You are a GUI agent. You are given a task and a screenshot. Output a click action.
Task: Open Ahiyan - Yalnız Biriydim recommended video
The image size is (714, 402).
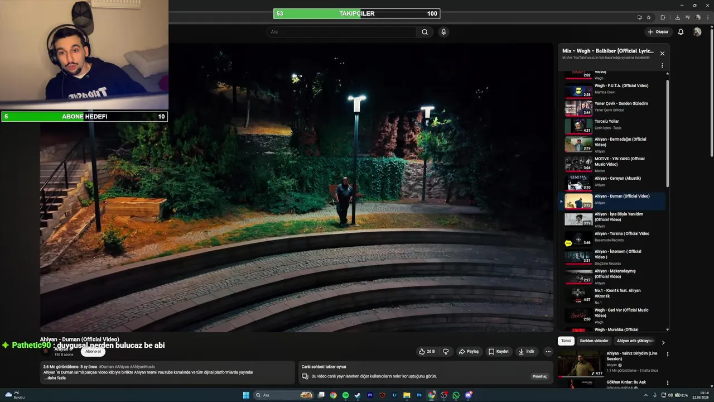pos(608,363)
